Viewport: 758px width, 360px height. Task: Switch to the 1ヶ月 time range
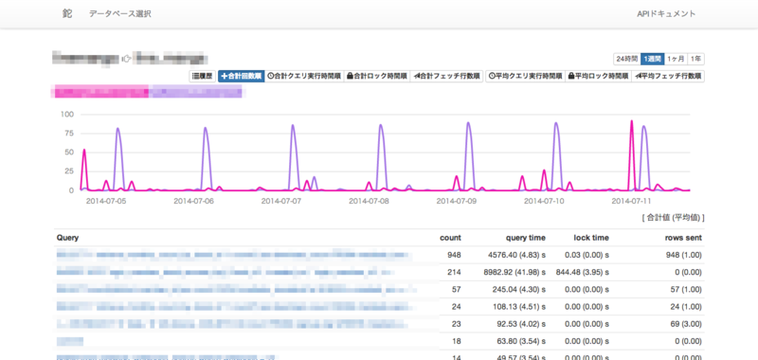[x=676, y=59]
